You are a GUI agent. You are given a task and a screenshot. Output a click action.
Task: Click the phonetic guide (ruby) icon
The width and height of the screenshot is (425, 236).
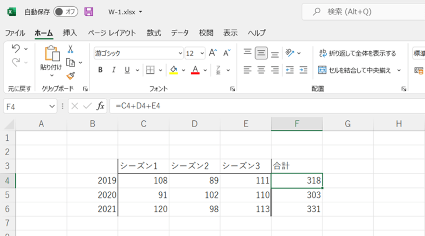pos(218,70)
